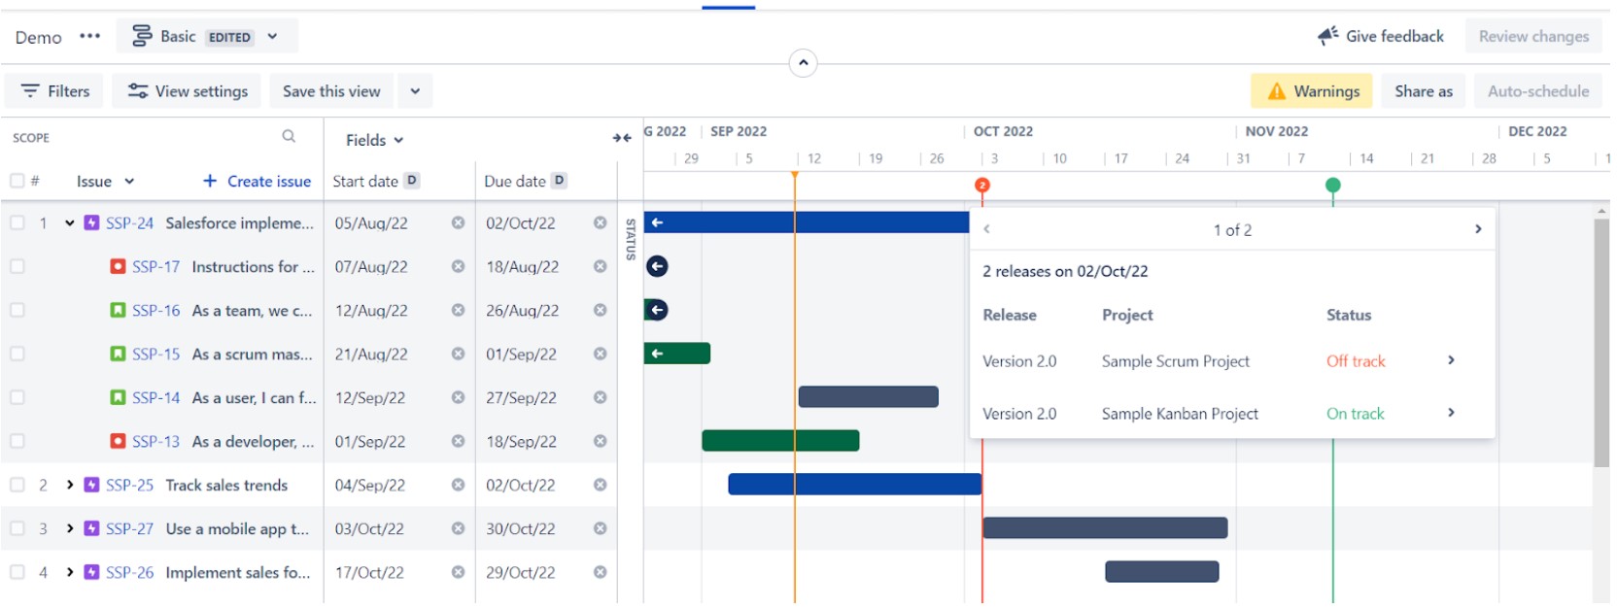Click Save this view

click(331, 91)
